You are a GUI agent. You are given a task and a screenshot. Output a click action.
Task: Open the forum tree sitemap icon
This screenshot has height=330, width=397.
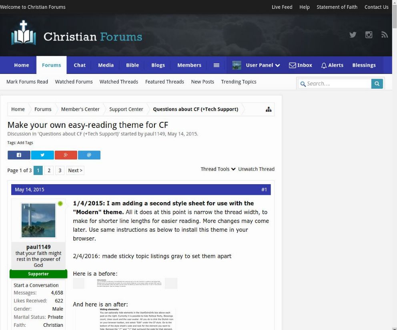(x=269, y=108)
